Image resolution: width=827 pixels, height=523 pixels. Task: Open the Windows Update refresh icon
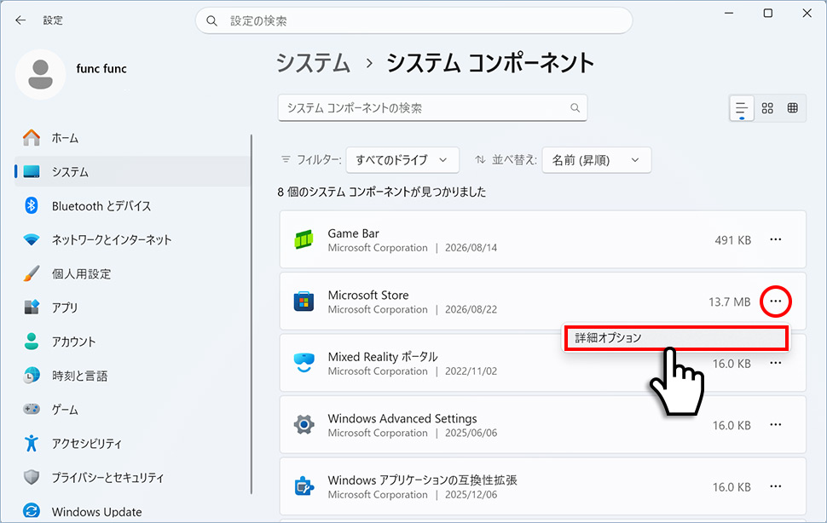point(32,511)
